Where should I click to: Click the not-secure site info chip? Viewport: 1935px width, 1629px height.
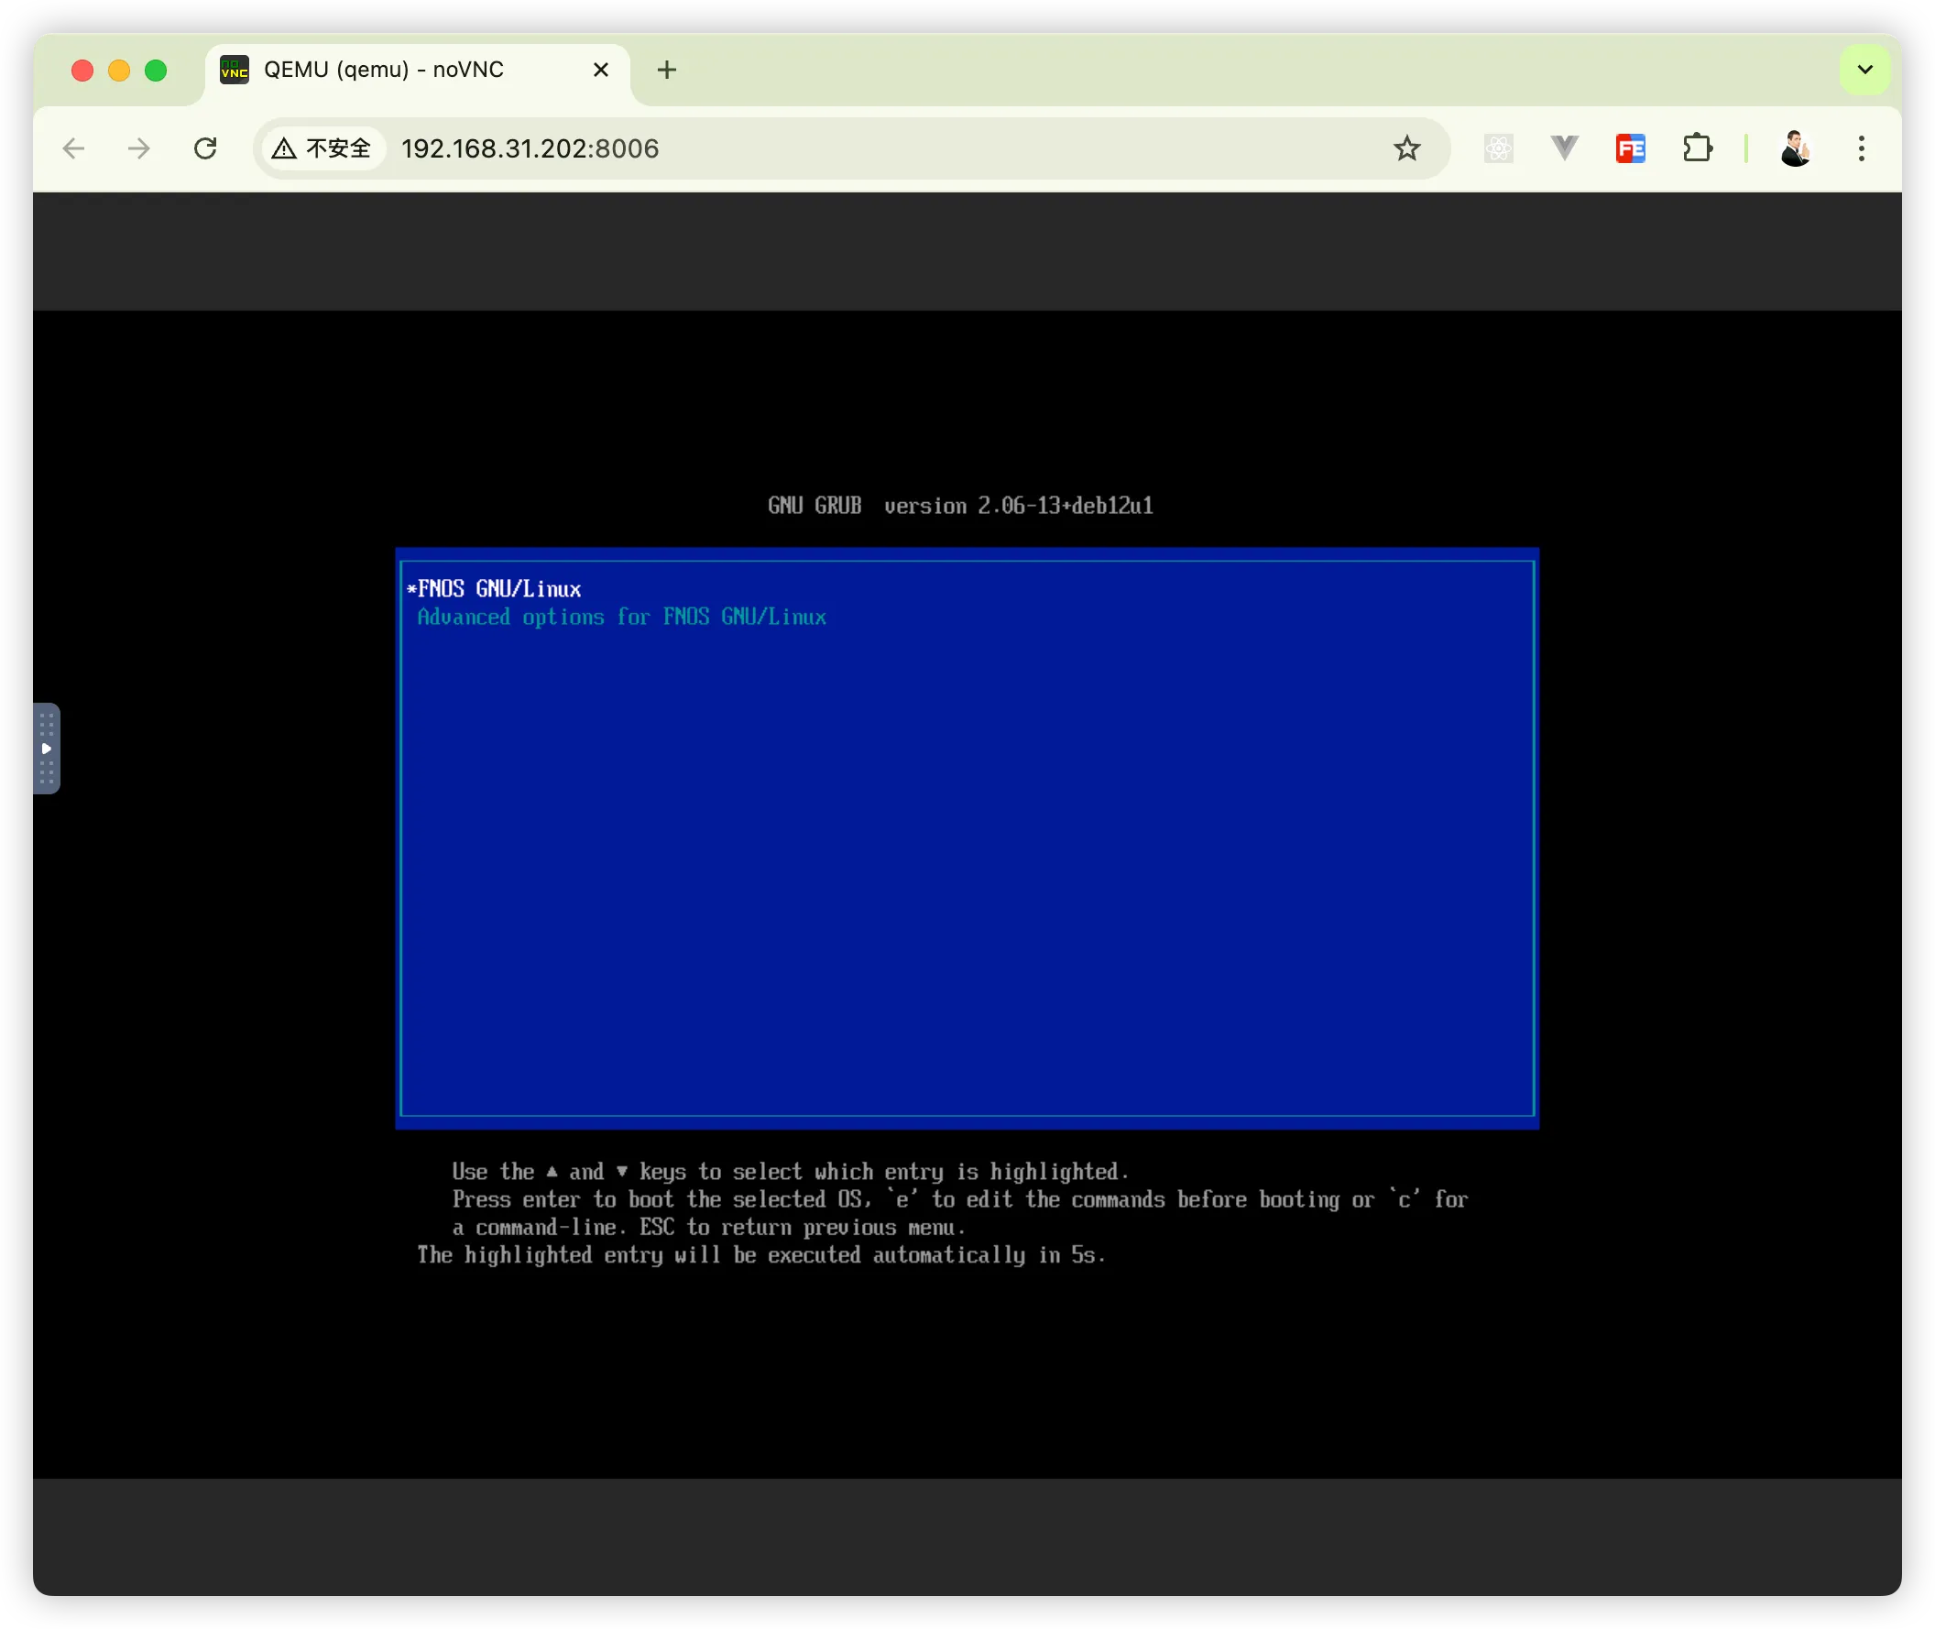pyautogui.click(x=322, y=148)
